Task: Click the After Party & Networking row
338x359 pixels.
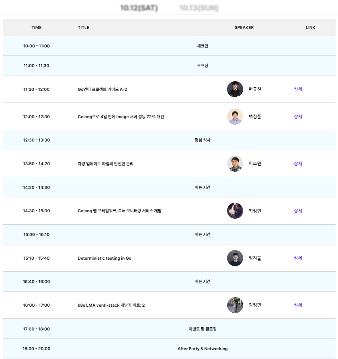Action: coord(169,349)
